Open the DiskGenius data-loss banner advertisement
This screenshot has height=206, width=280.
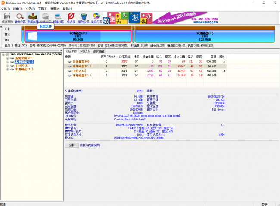[x=161, y=18]
